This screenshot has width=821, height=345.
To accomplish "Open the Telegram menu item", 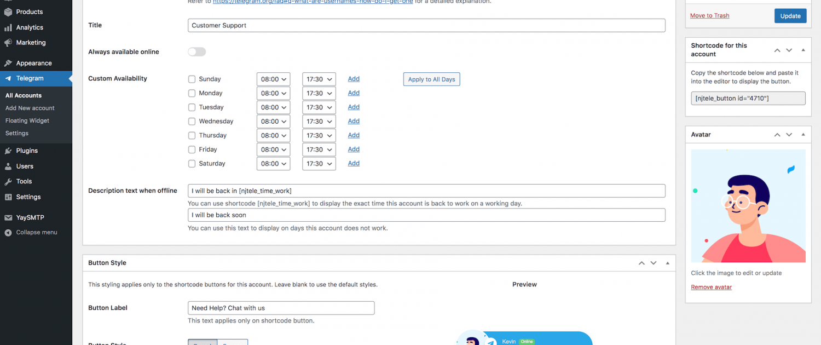I will pos(36,78).
